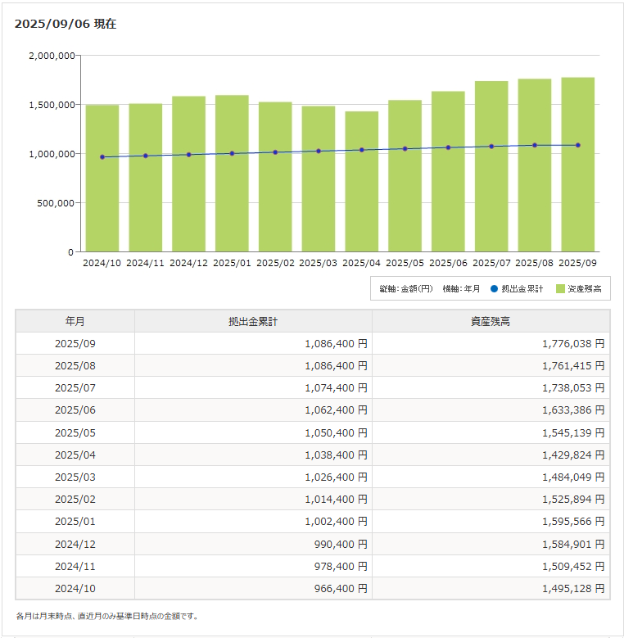Click the blue dot legend icon for 拠出金累計
This screenshot has width=624, height=638.
[494, 289]
